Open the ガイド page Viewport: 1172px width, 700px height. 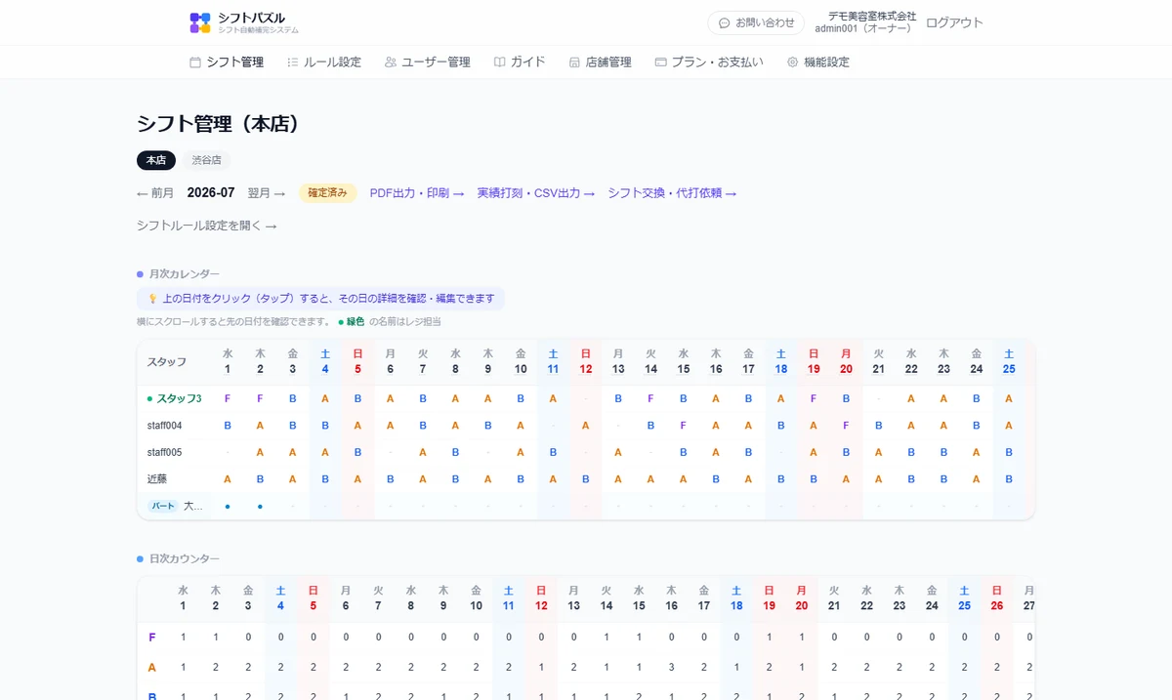520,62
